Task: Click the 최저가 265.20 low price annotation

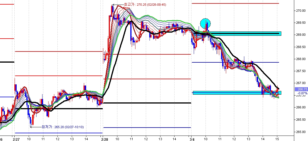Action: [63, 127]
